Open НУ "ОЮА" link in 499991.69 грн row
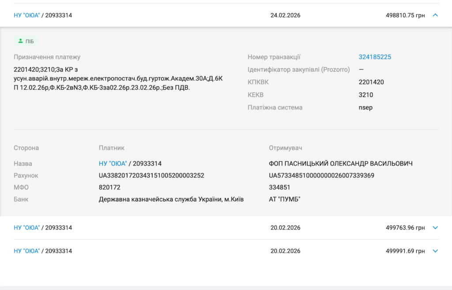This screenshot has width=452, height=290. (x=26, y=251)
